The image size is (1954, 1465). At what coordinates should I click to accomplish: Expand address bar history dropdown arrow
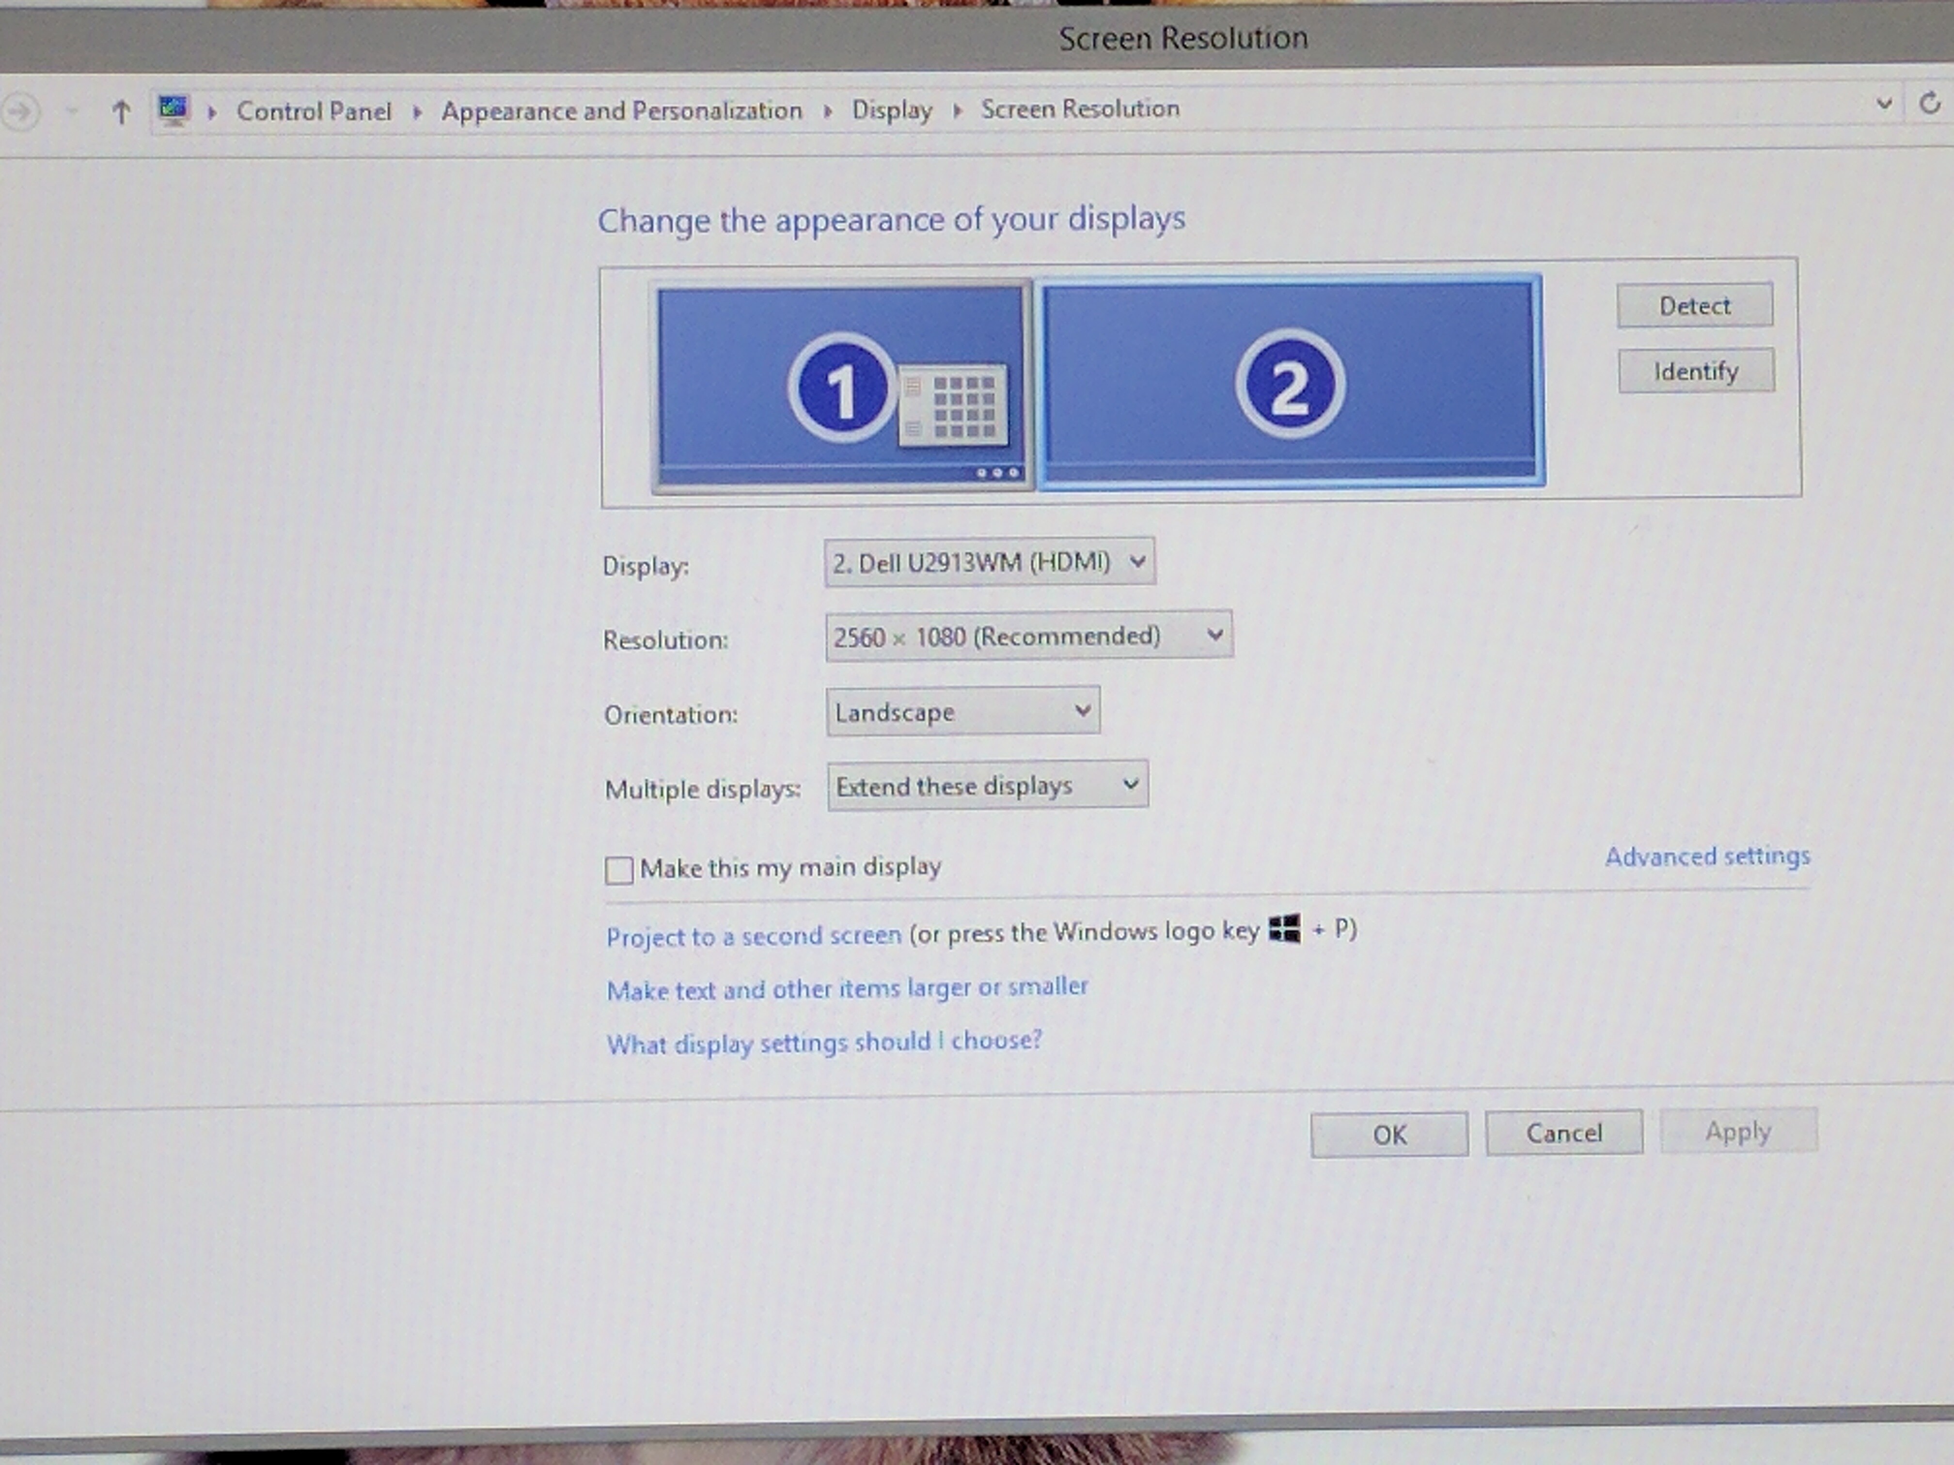coord(1883,104)
